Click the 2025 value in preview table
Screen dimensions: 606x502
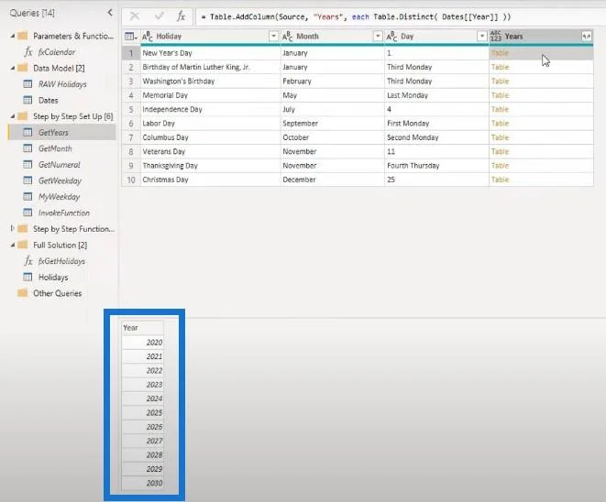click(143, 413)
